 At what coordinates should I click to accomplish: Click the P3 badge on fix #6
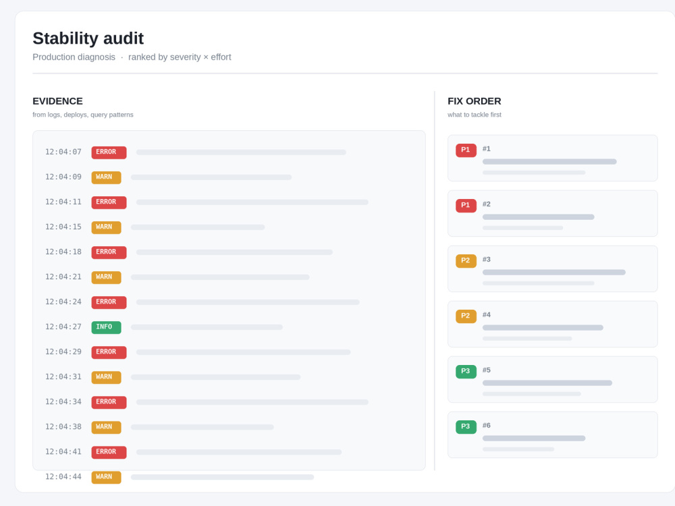click(466, 426)
